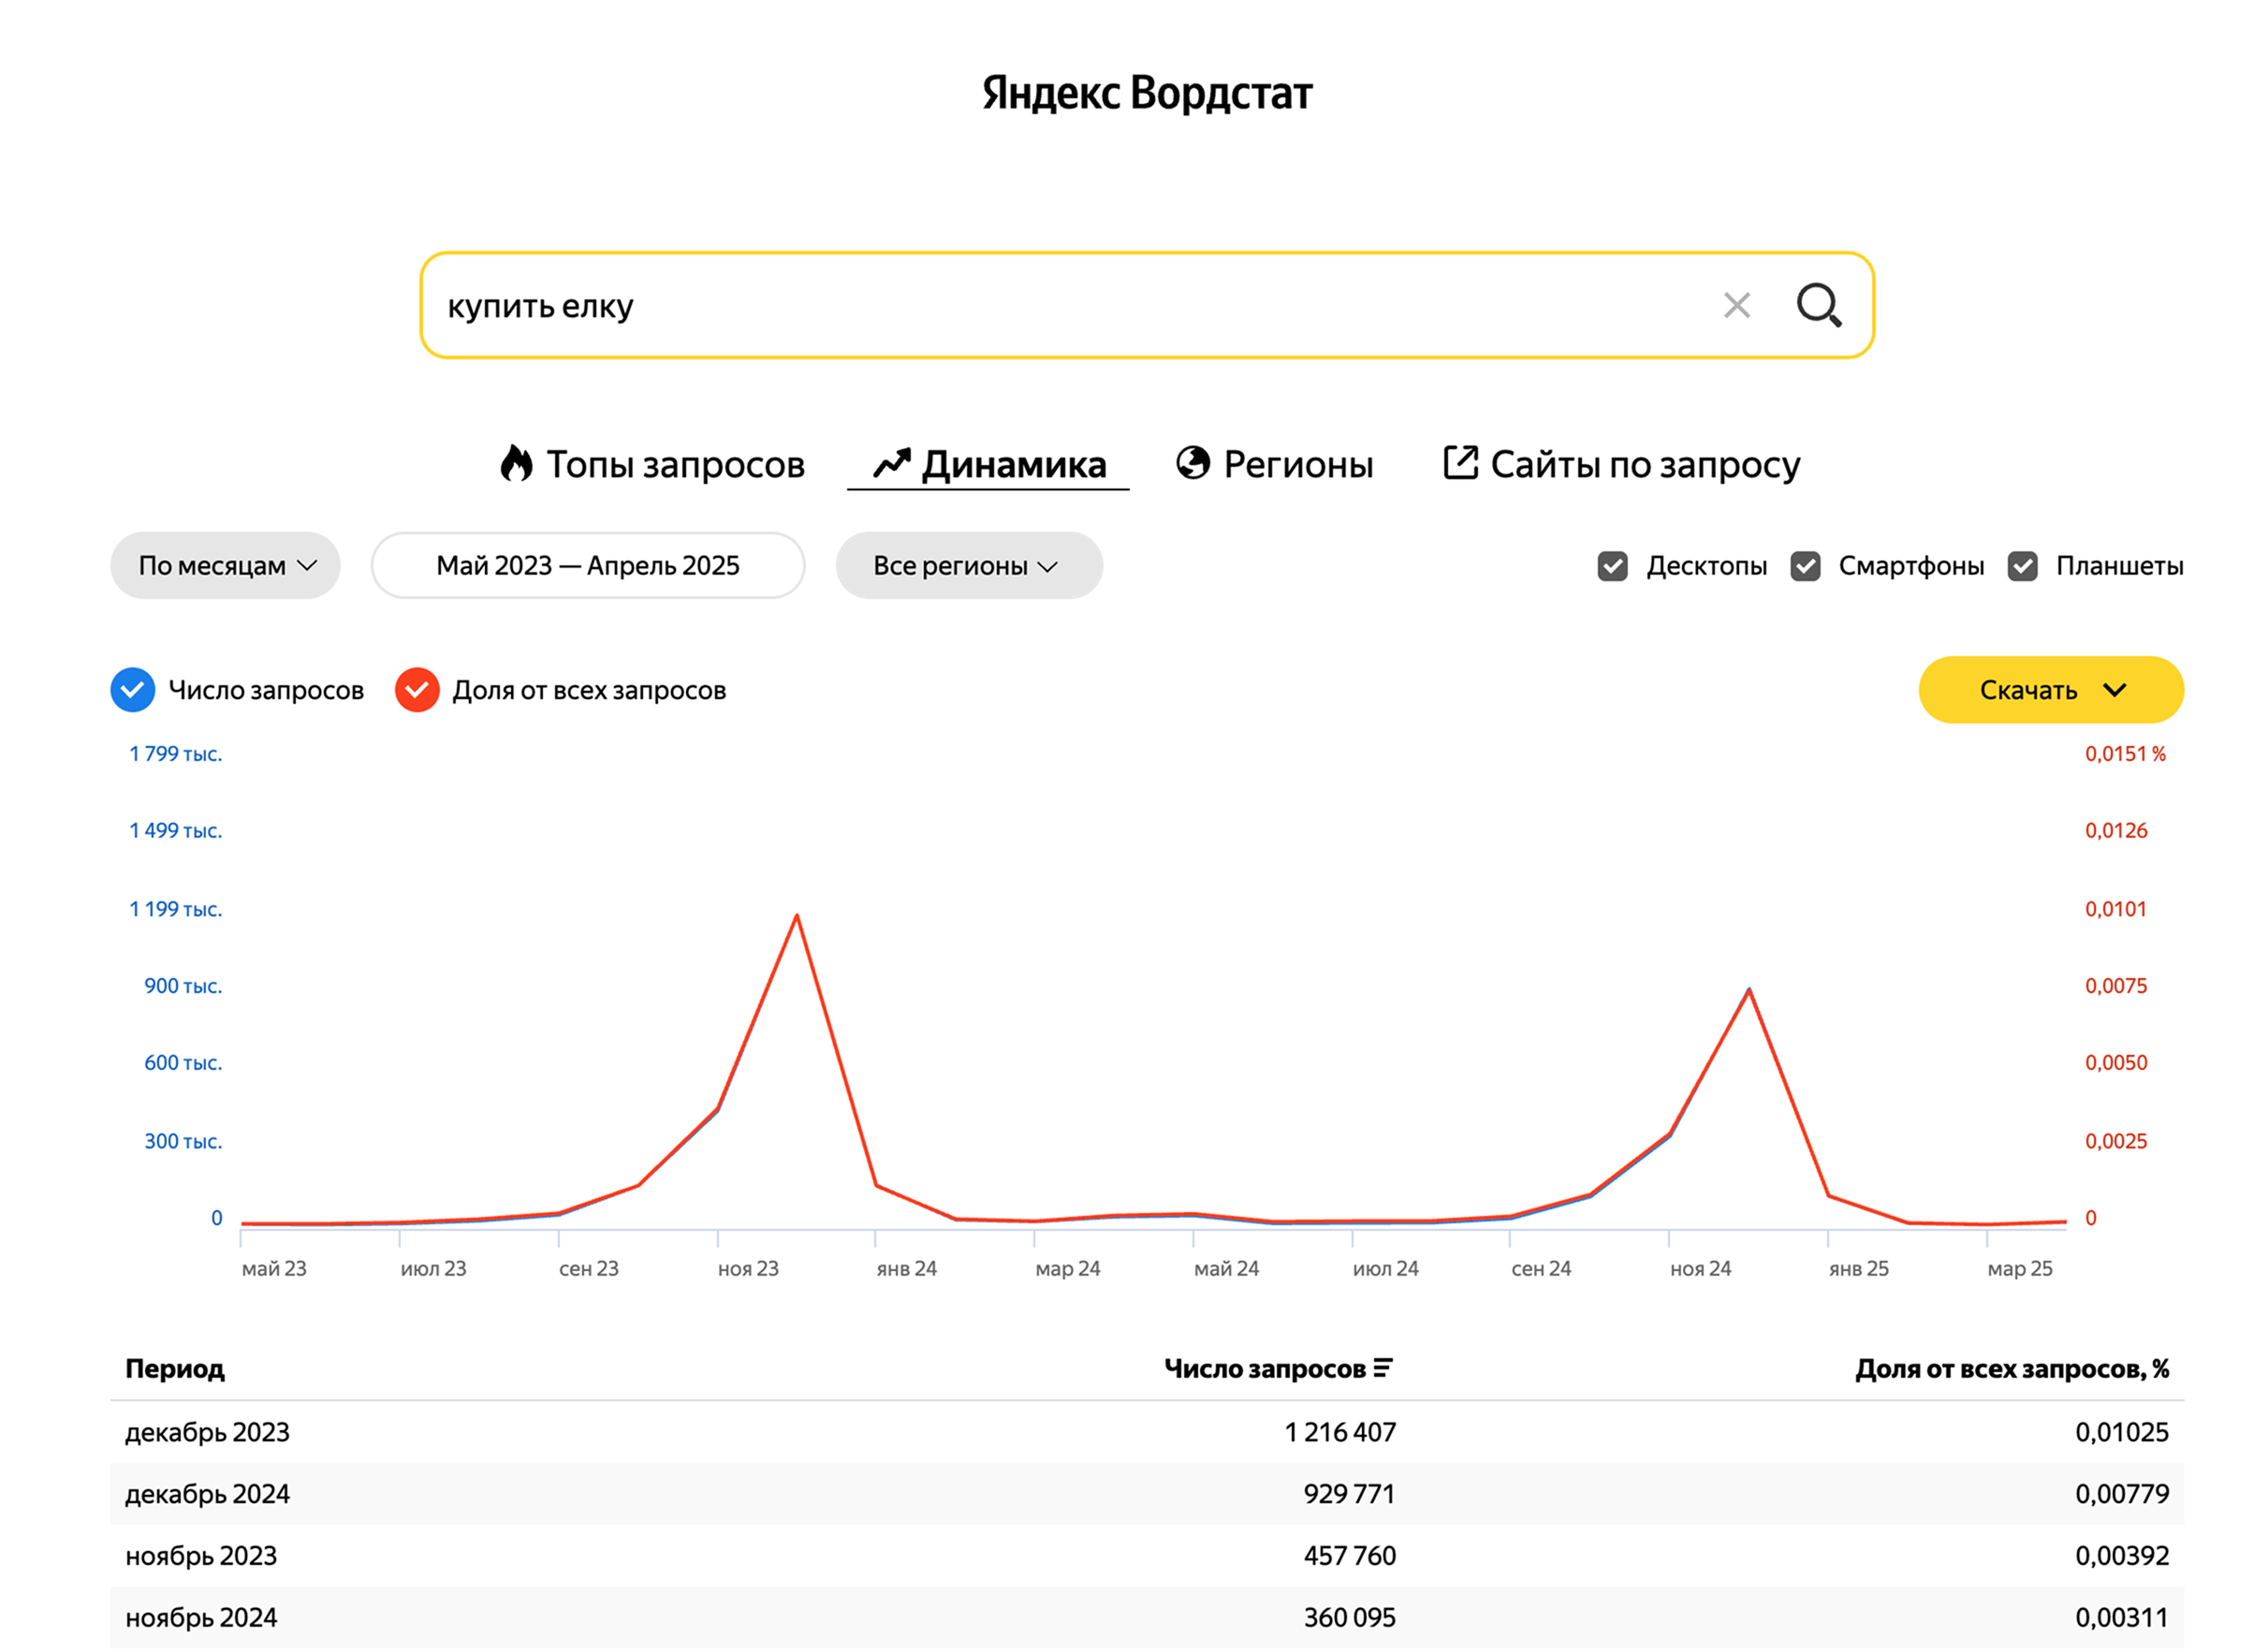Click the value 1 216 407 in the table
This screenshot has width=2254, height=1652.
coord(1340,1433)
